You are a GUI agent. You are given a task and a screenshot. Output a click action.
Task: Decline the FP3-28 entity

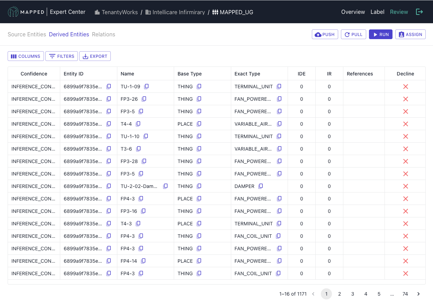pyautogui.click(x=406, y=161)
